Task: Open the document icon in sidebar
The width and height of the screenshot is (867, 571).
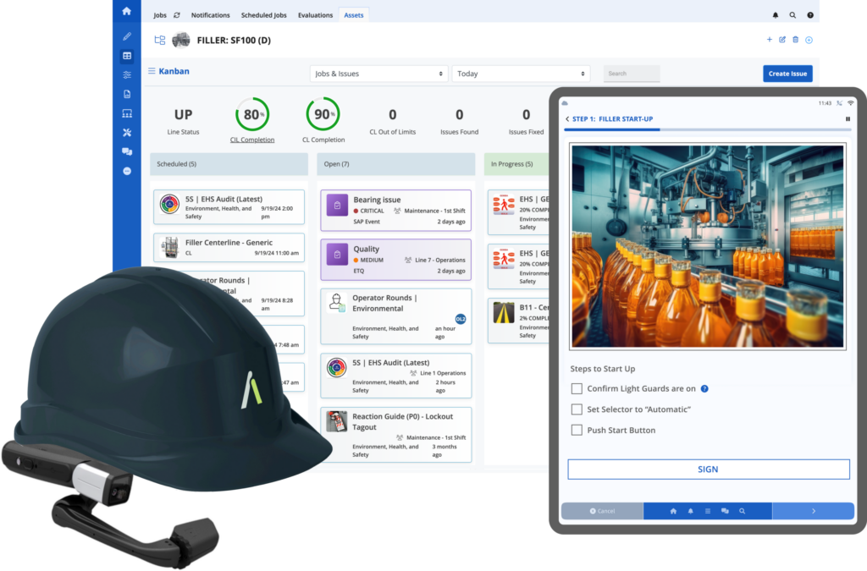Action: [x=127, y=94]
